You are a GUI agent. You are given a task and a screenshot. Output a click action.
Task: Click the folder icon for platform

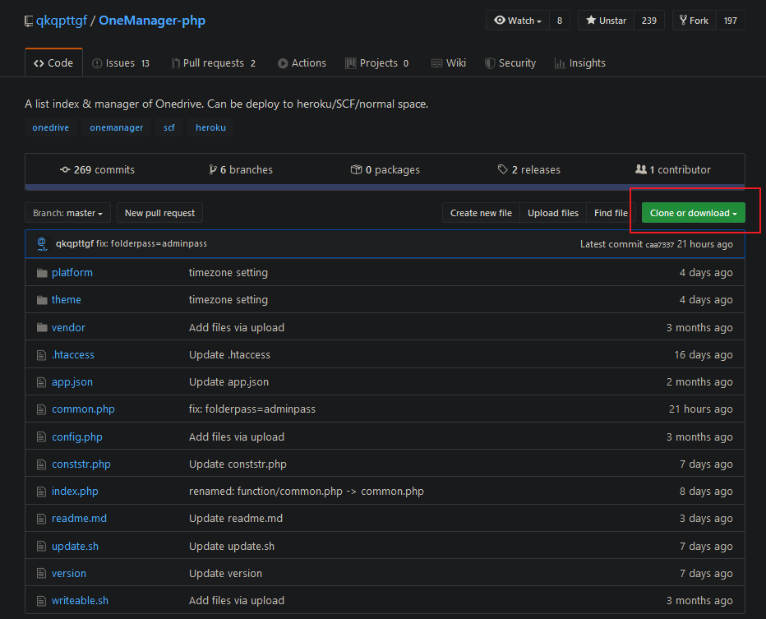coord(42,273)
